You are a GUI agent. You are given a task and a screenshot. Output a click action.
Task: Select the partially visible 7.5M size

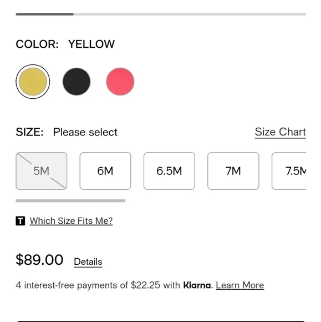pyautogui.click(x=289, y=171)
